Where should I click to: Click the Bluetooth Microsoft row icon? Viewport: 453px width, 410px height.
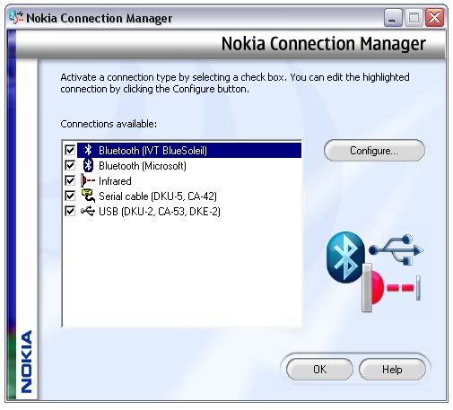click(x=88, y=165)
